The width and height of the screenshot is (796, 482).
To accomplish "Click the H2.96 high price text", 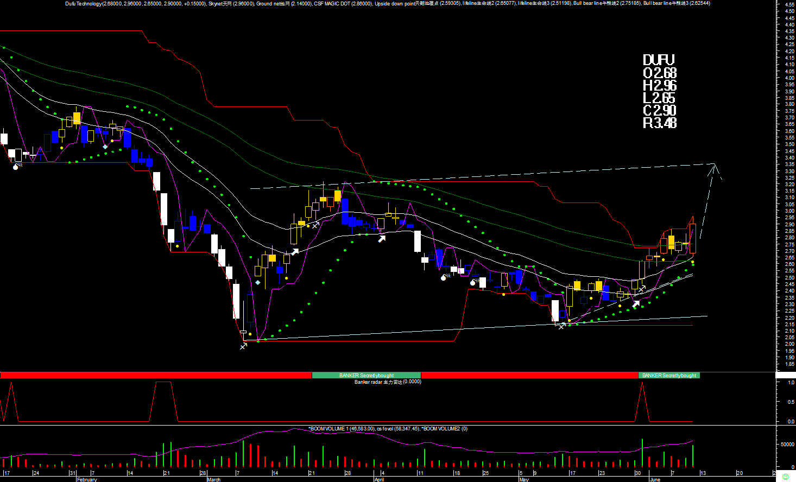I will [x=660, y=85].
